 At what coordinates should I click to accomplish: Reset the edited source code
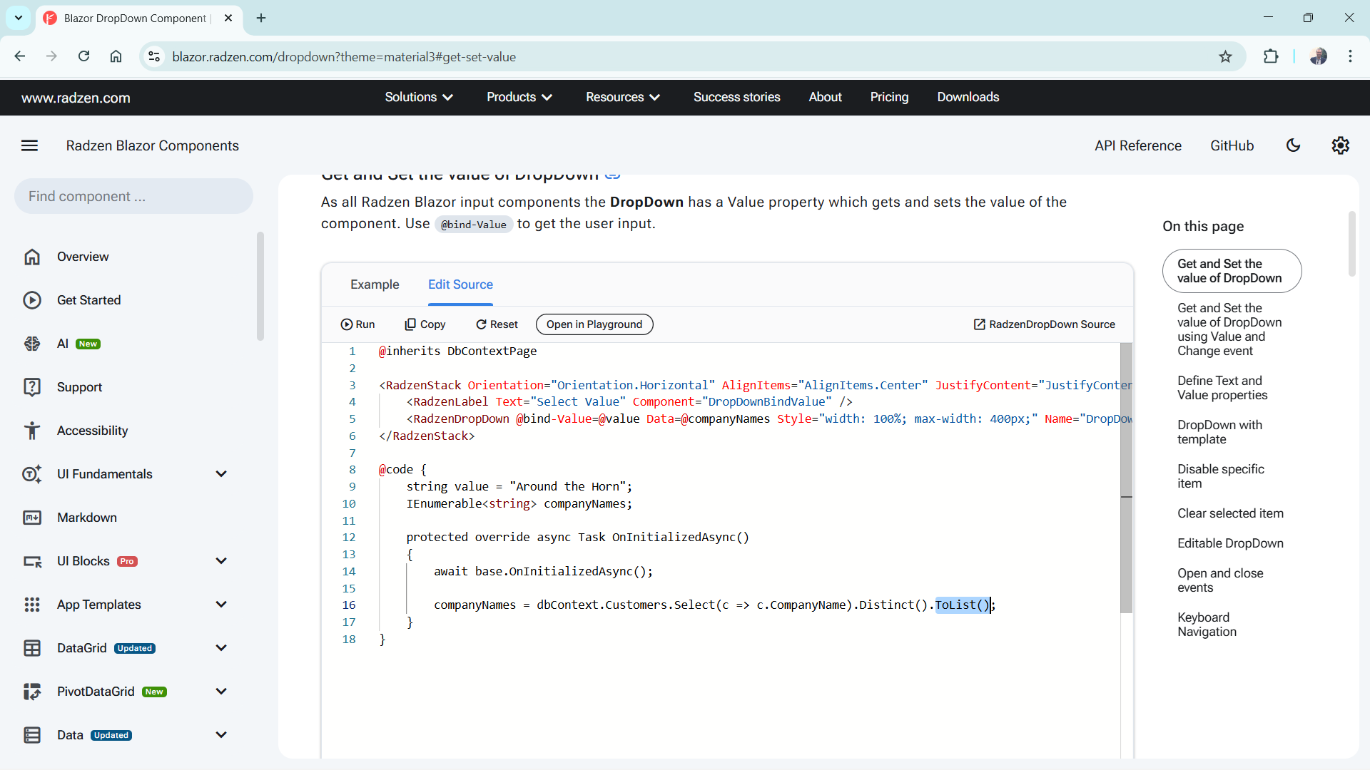(x=497, y=324)
